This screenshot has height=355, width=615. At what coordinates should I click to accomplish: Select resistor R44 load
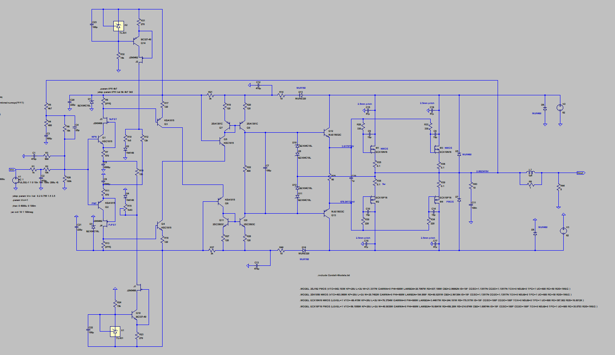(x=559, y=188)
